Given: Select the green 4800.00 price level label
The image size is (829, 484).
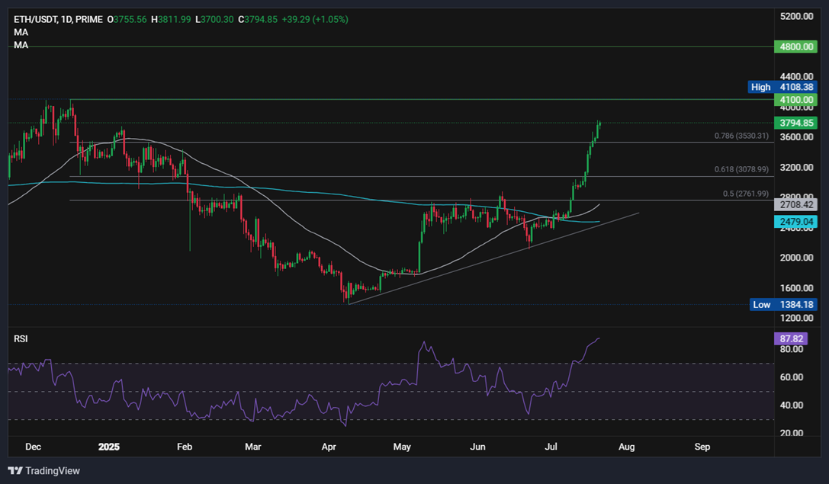Looking at the screenshot, I should [795, 46].
